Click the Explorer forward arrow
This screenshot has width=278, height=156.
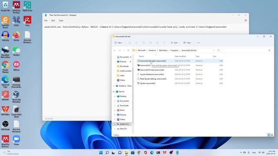pos(120,50)
